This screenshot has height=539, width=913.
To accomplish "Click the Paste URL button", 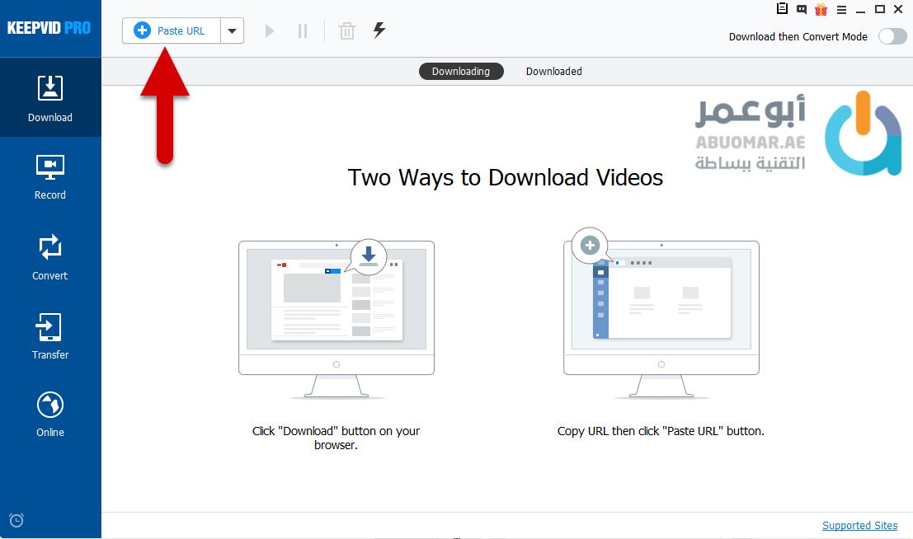I will [170, 31].
